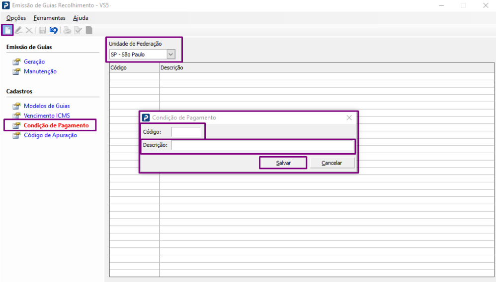Click the icon beside Manutenção
Viewport: 496px width, 282px height.
pyautogui.click(x=16, y=71)
